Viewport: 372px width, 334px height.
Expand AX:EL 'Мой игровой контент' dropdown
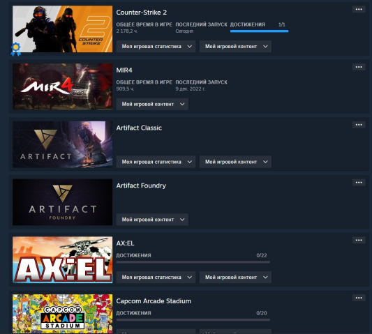pyautogui.click(x=235, y=278)
